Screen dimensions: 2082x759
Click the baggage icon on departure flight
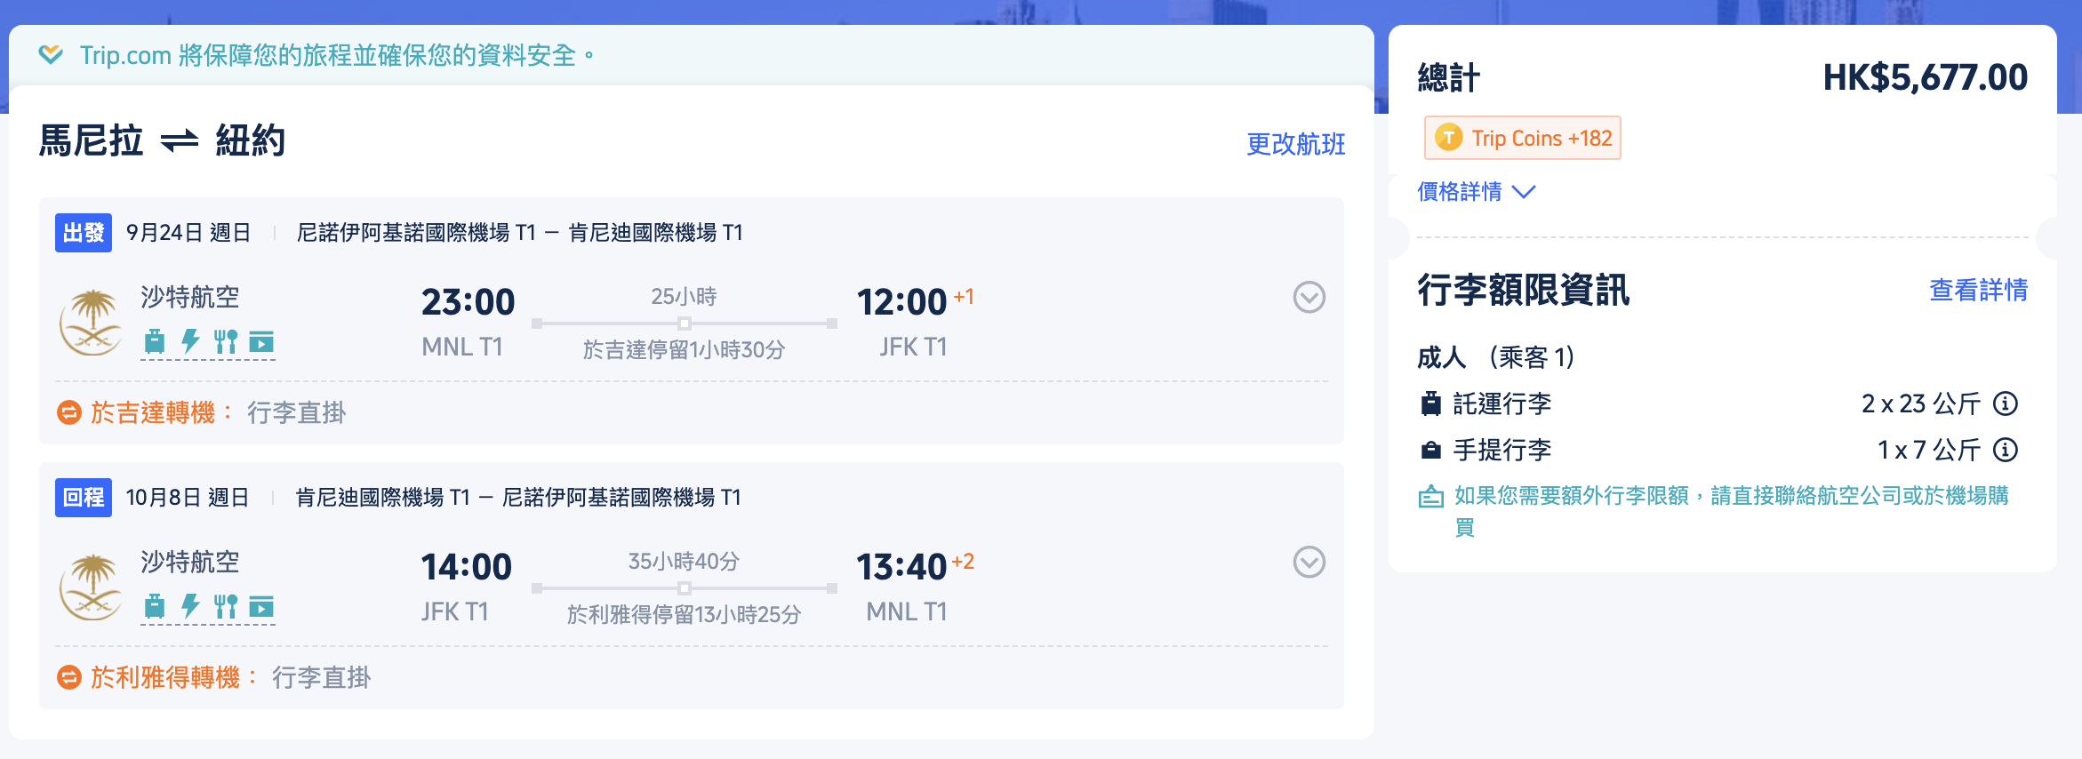(x=155, y=341)
